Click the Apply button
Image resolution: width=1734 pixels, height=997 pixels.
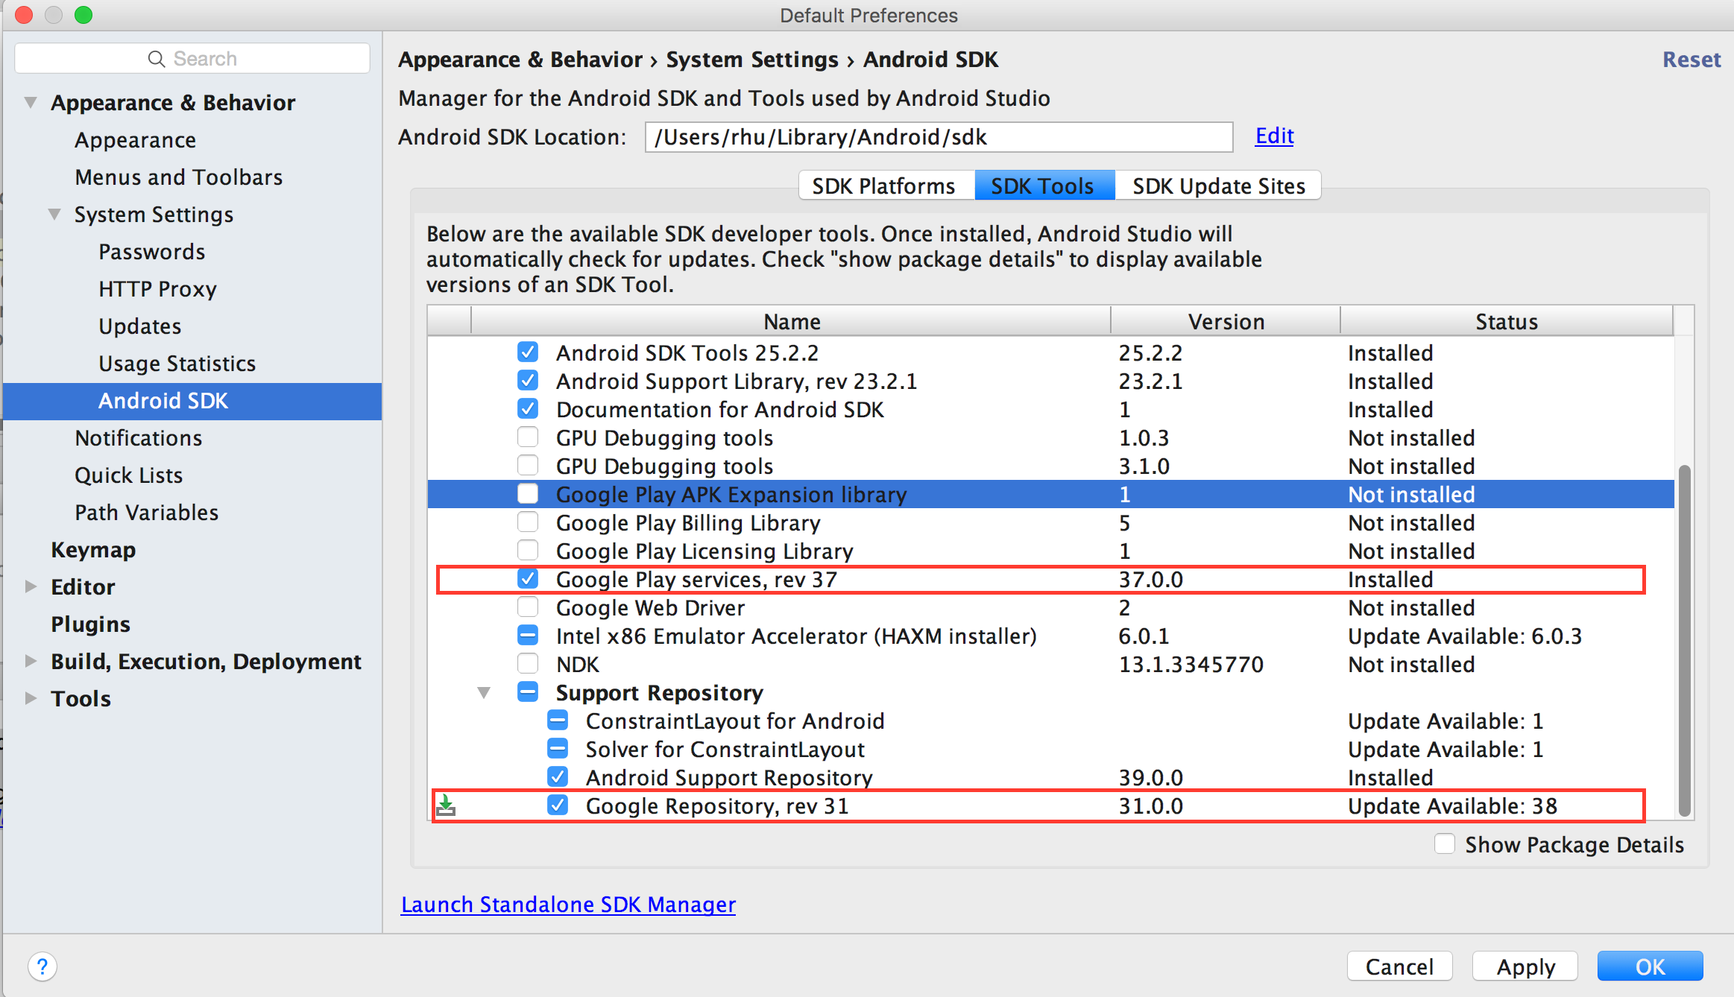(x=1525, y=966)
